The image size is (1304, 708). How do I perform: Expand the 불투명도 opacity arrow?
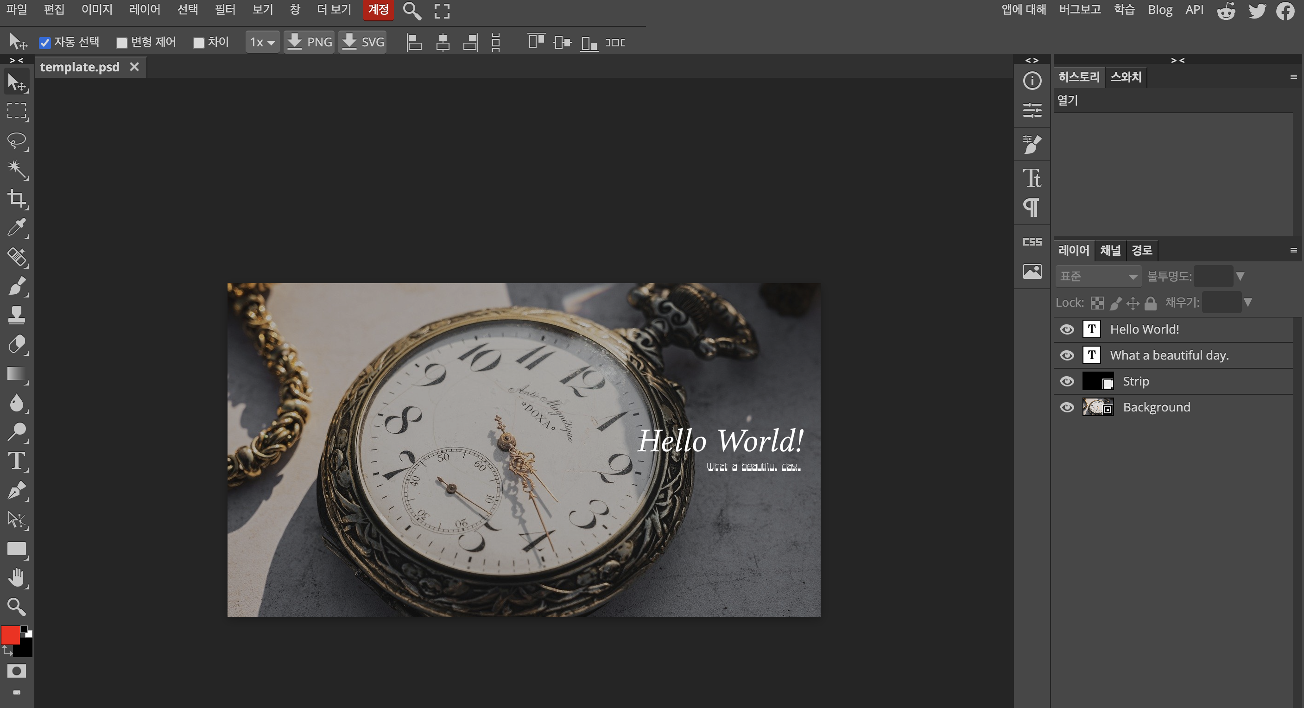(1240, 276)
